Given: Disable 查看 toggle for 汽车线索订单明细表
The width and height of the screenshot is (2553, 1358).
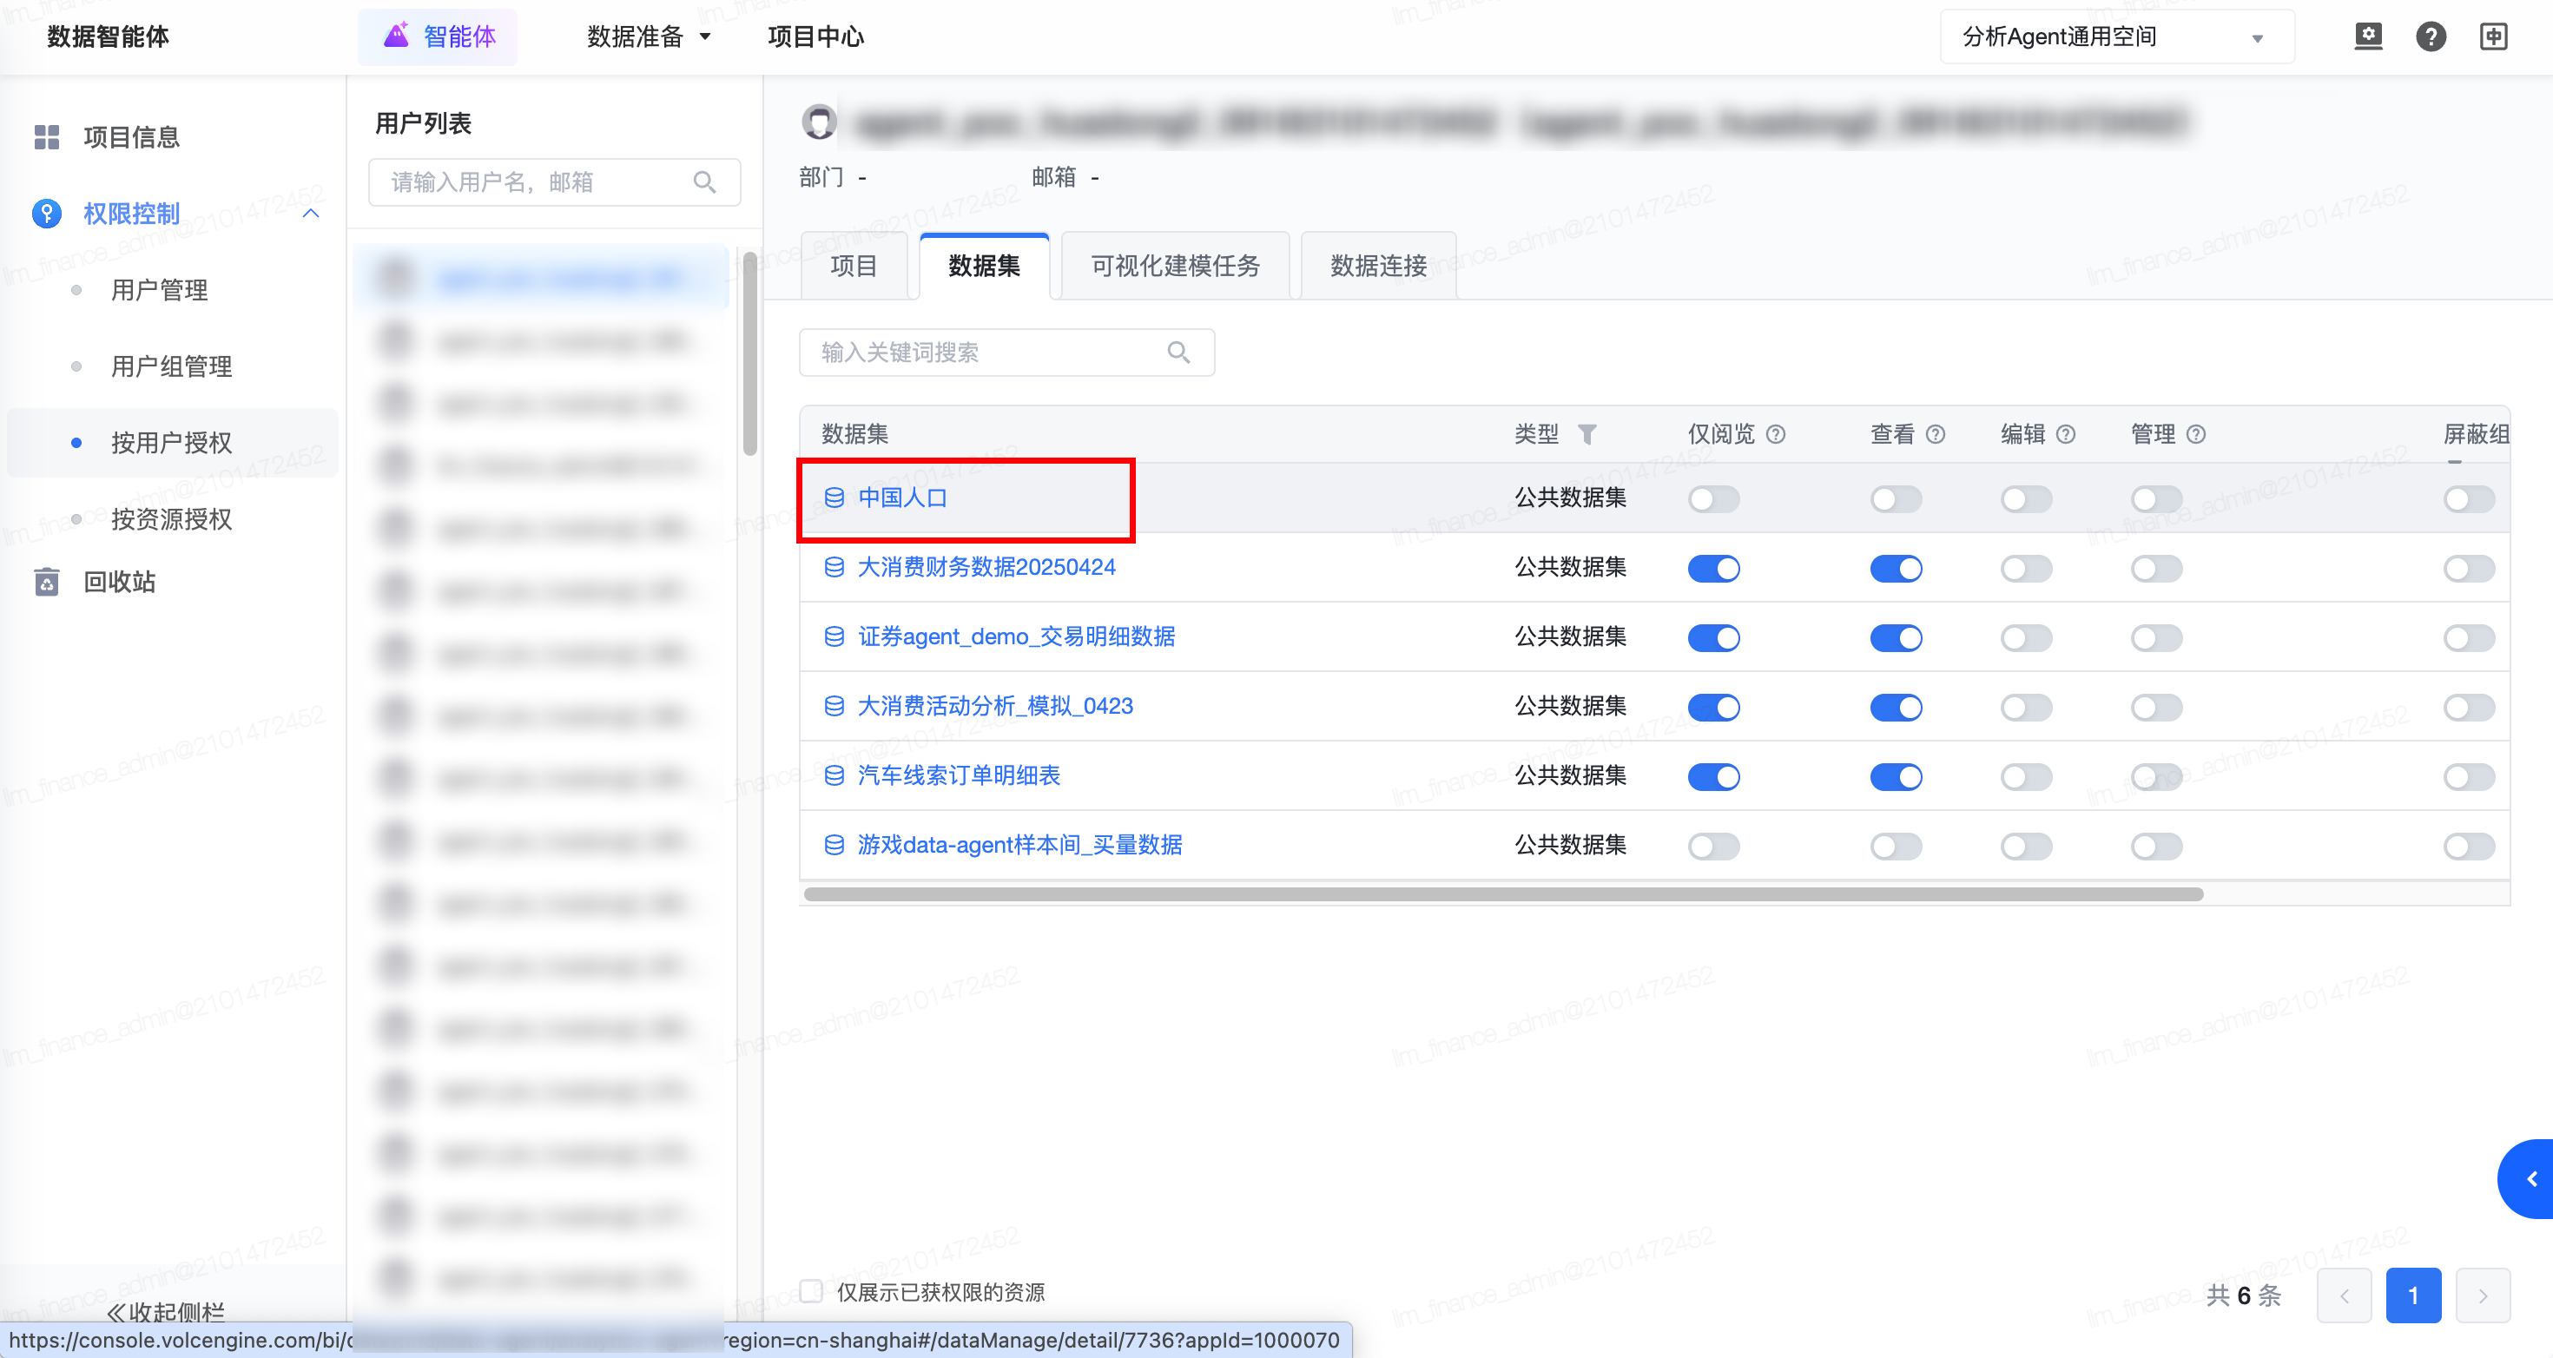Looking at the screenshot, I should point(1895,776).
